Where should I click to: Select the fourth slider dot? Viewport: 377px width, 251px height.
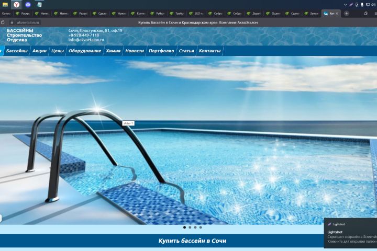click(x=201, y=227)
